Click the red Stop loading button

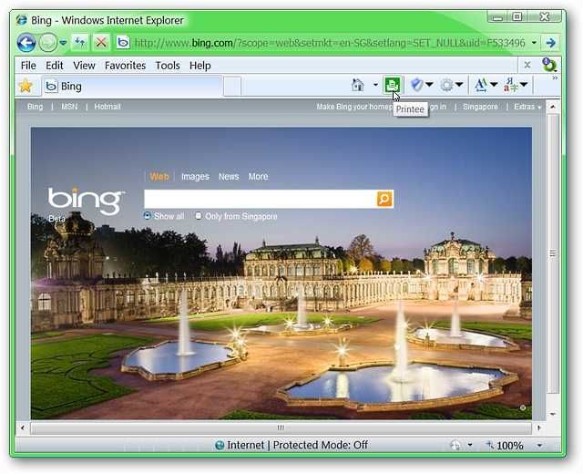tap(101, 43)
